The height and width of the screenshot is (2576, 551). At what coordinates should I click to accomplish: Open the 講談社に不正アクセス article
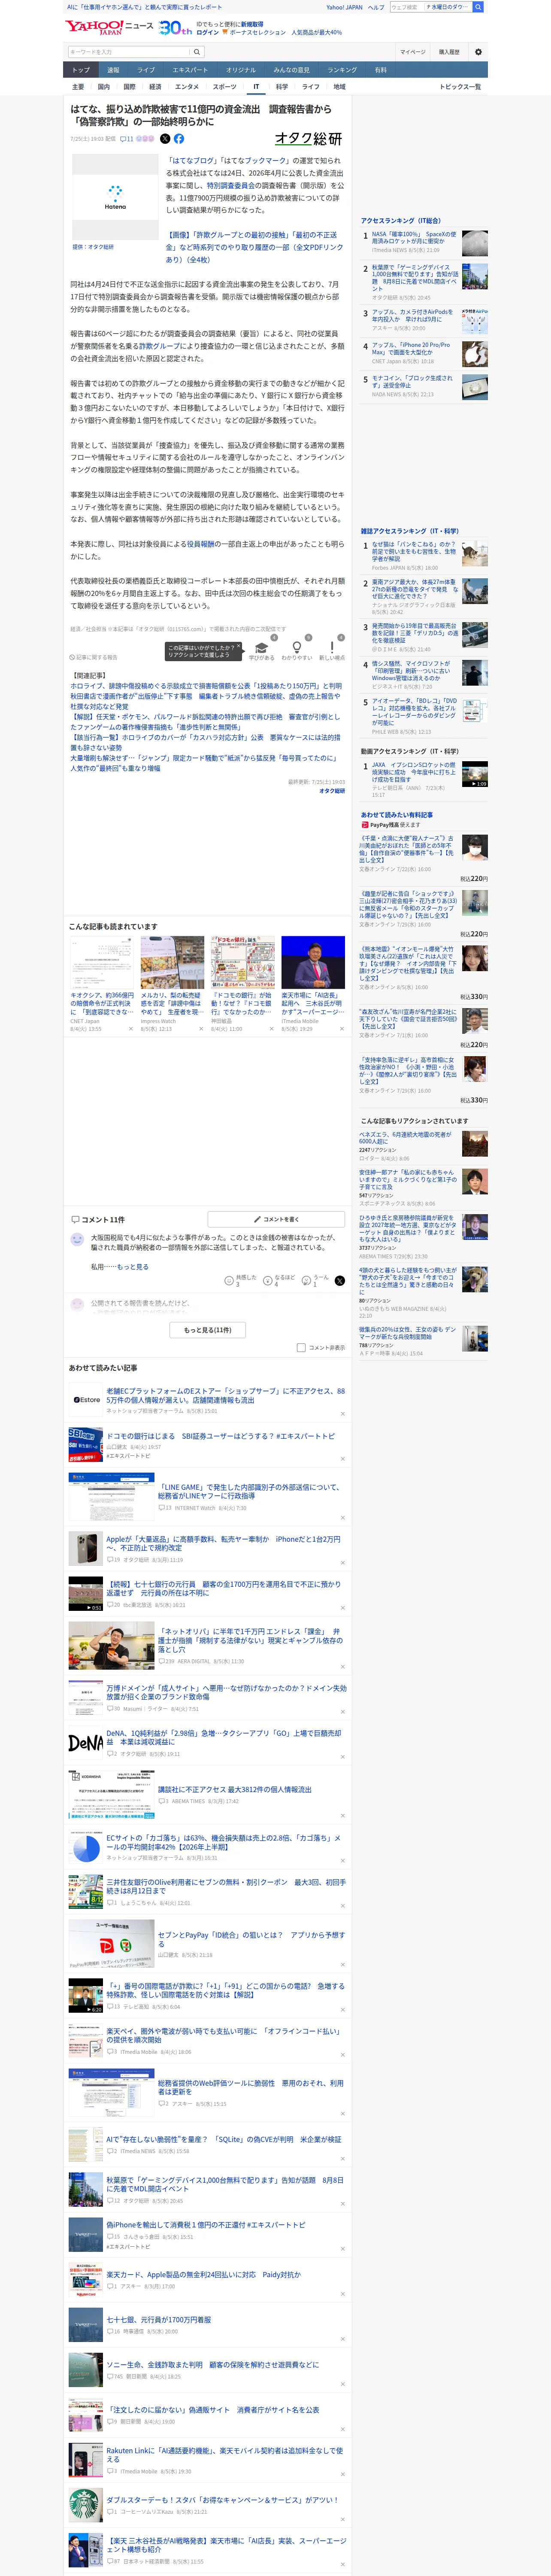tap(235, 1789)
